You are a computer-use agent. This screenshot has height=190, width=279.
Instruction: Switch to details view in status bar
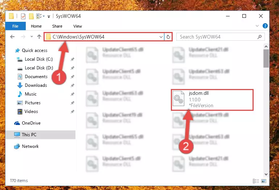click(256, 181)
